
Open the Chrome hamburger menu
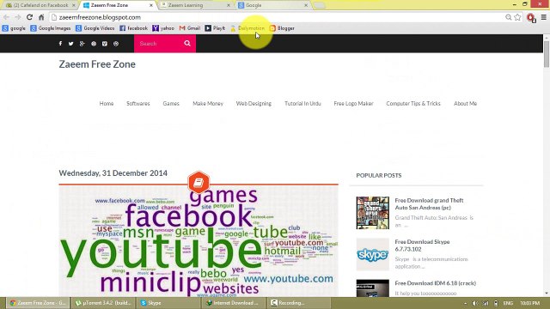pos(544,17)
